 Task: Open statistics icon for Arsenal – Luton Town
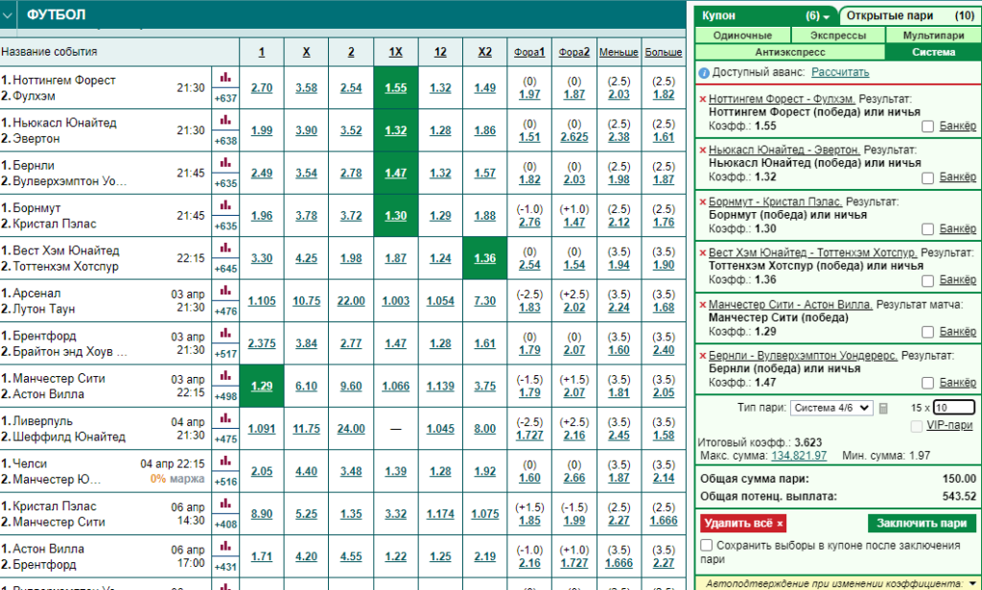[225, 291]
